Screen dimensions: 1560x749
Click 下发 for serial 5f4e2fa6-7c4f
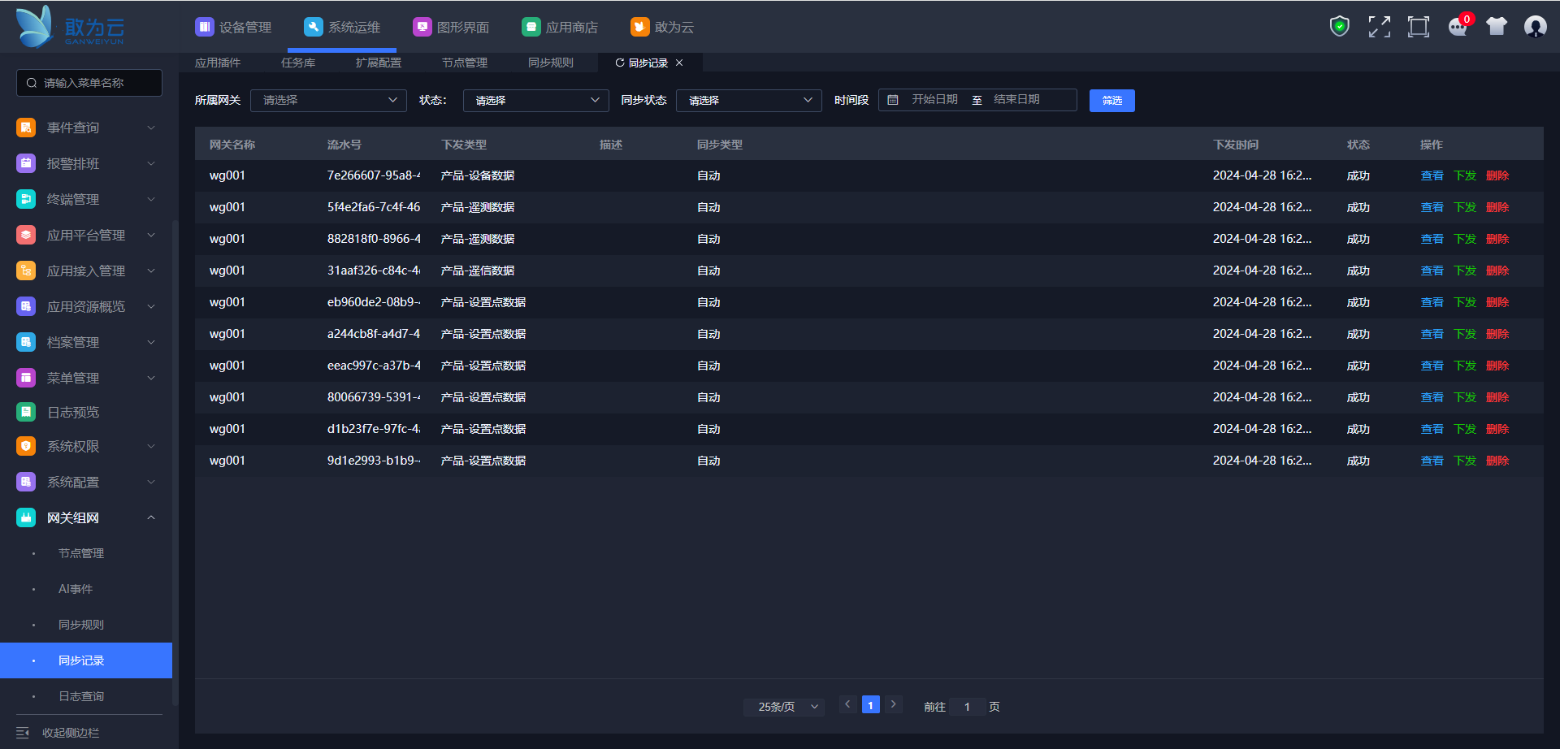click(x=1465, y=207)
